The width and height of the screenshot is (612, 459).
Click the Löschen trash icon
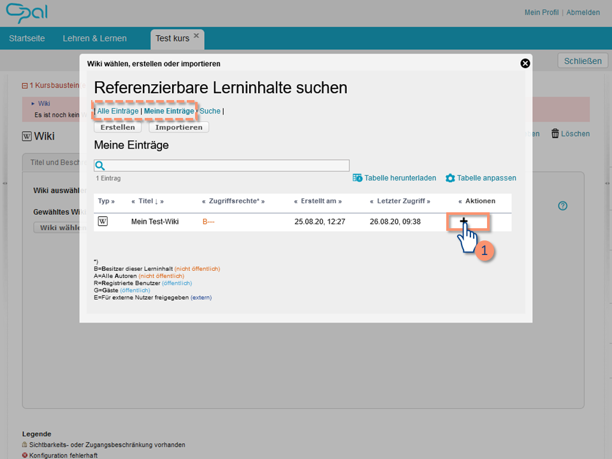point(555,133)
